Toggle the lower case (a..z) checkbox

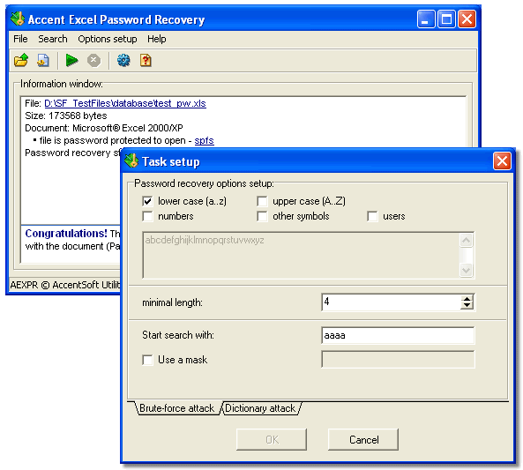click(147, 201)
